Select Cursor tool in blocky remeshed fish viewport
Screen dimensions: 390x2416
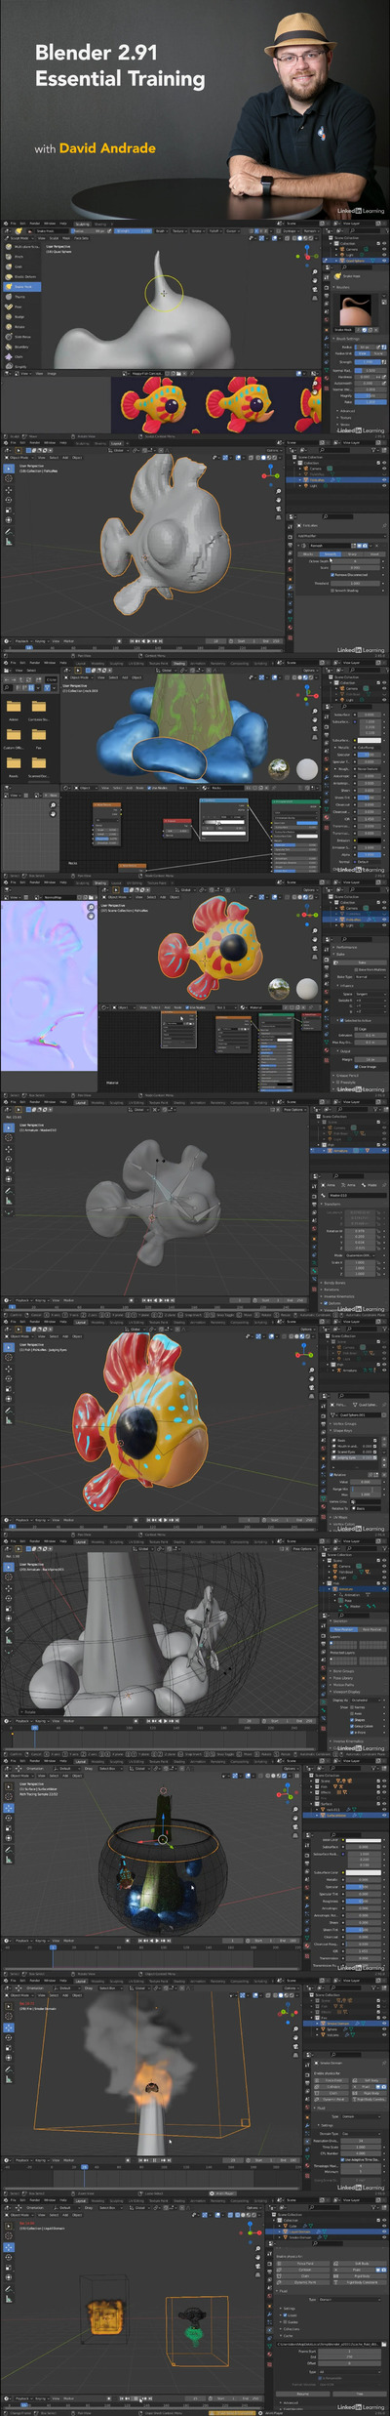click(9, 478)
